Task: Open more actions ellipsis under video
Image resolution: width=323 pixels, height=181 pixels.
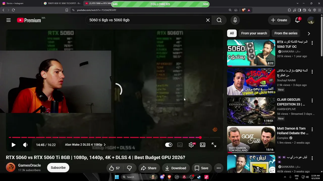Action: (219, 168)
